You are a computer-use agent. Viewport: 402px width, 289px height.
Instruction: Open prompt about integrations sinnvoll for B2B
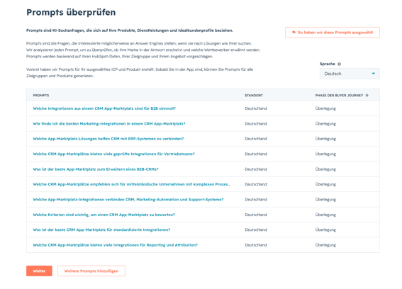[104, 108]
